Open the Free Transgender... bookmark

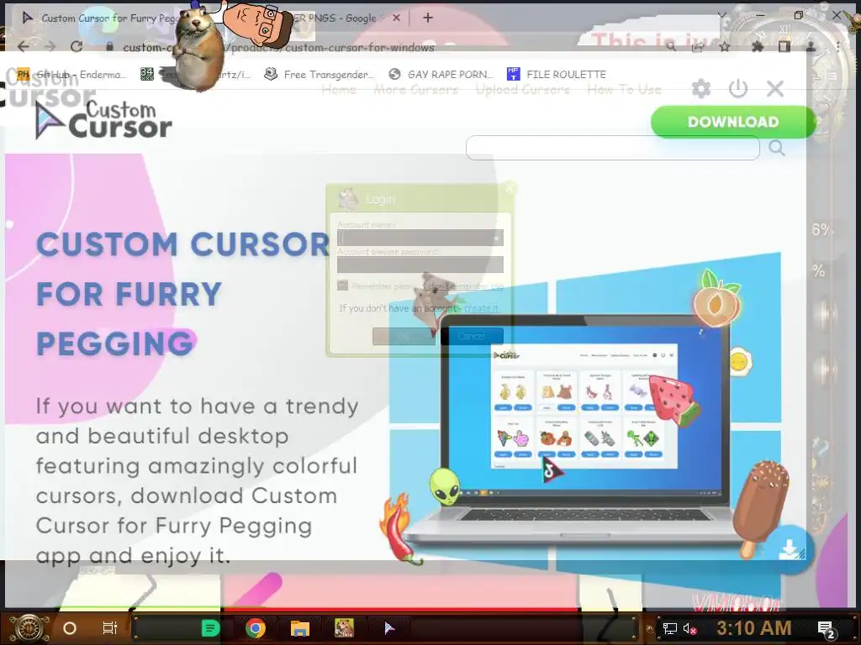320,74
